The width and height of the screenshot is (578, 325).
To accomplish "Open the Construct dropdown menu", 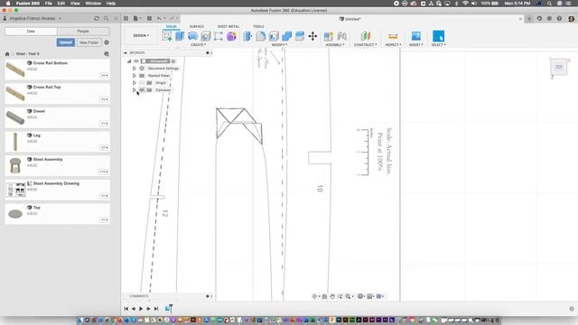I will (x=365, y=45).
